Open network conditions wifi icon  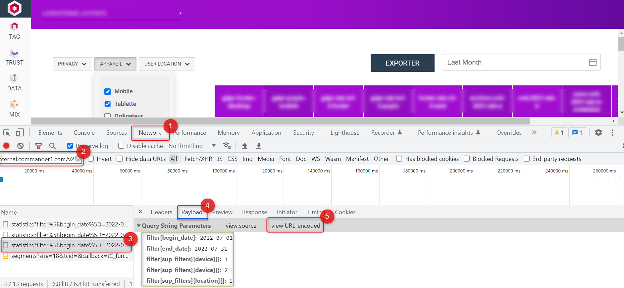[x=227, y=146]
